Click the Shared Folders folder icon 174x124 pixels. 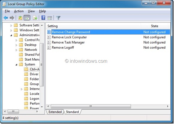point(21,54)
